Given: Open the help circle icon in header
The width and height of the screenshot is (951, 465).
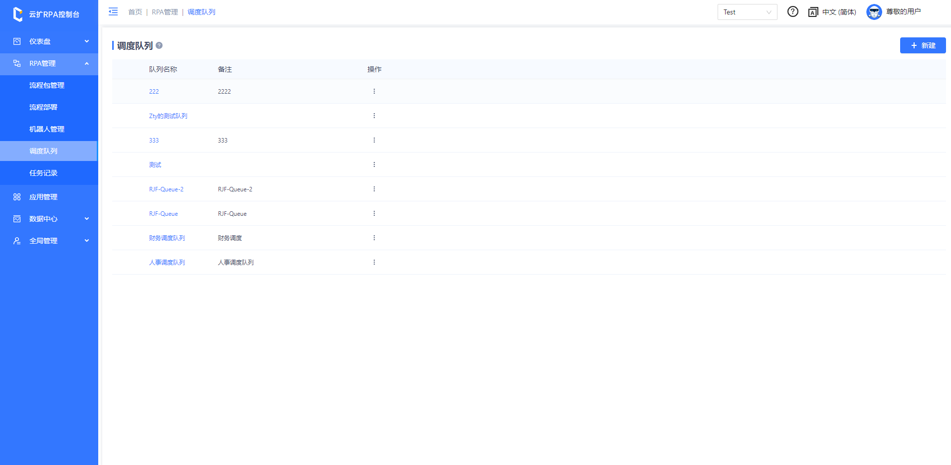Looking at the screenshot, I should click(x=792, y=11).
